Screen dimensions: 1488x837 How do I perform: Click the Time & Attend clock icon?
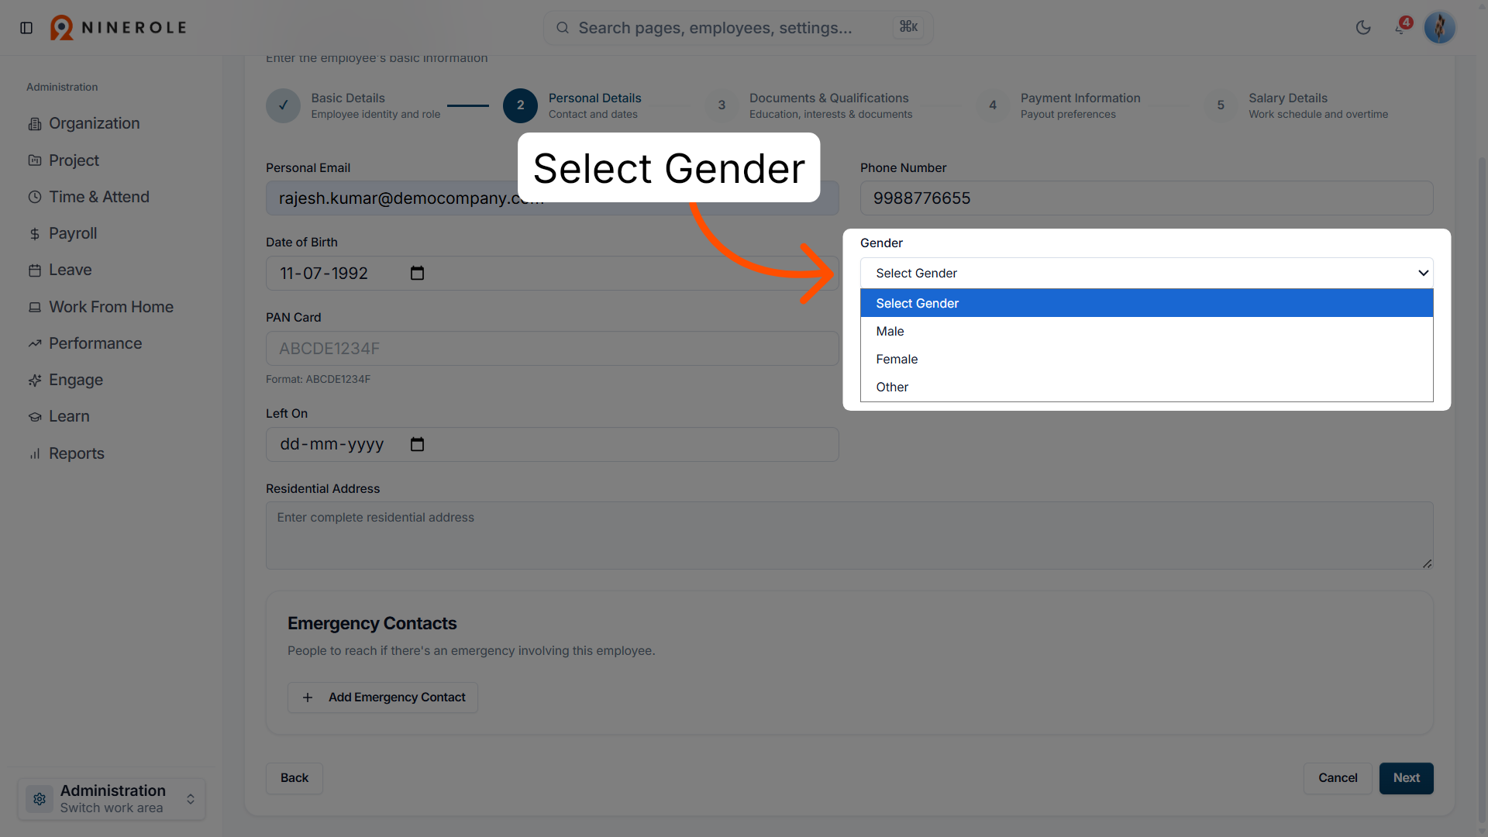coord(35,198)
